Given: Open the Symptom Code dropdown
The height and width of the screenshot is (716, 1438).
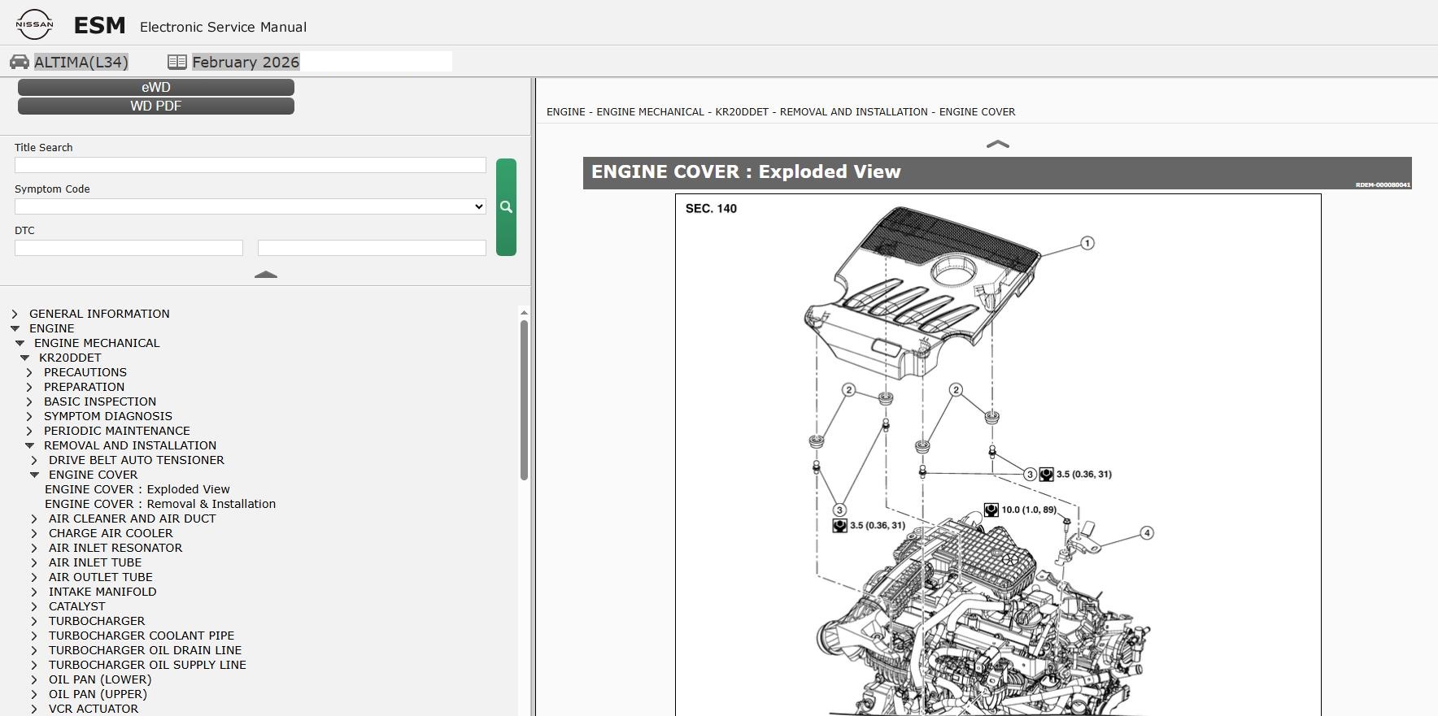Looking at the screenshot, I should pyautogui.click(x=251, y=206).
